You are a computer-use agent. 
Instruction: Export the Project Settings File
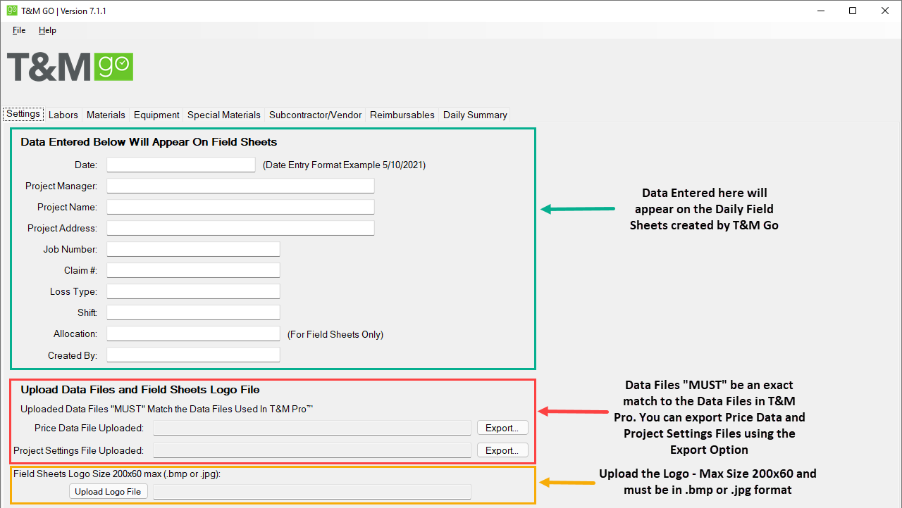tap(502, 450)
